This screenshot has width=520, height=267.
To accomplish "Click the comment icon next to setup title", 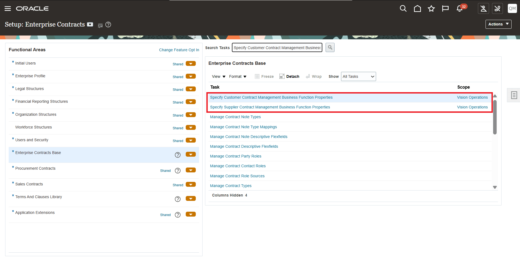I will (x=100, y=25).
